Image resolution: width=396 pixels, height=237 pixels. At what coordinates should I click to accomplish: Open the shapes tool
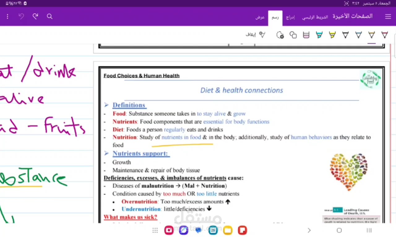(x=293, y=35)
